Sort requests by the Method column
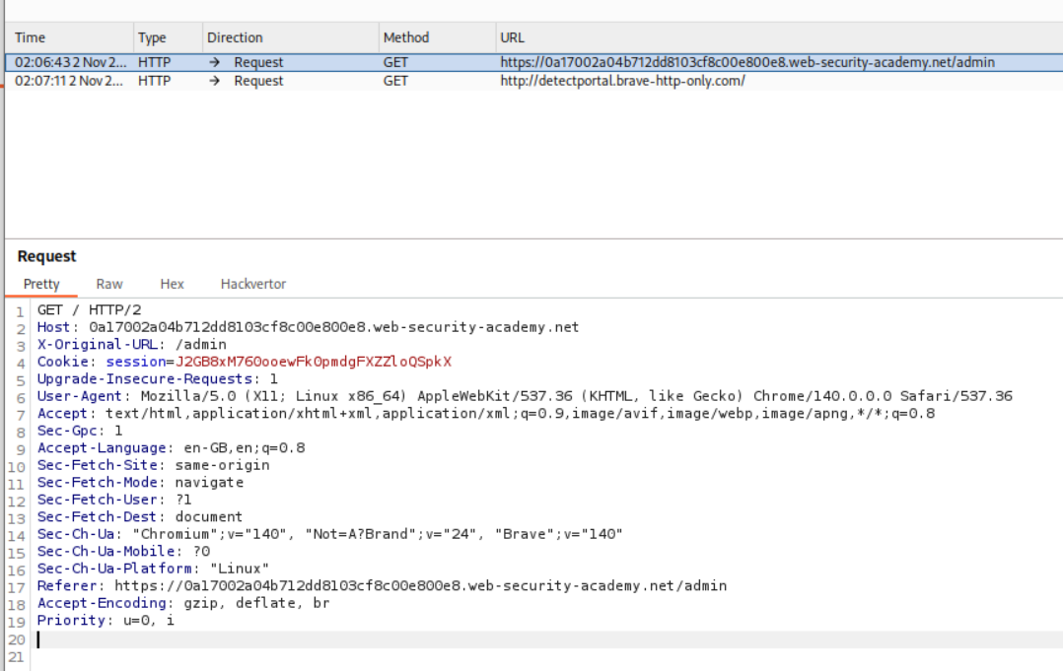Image resolution: width=1063 pixels, height=671 pixels. 405,37
